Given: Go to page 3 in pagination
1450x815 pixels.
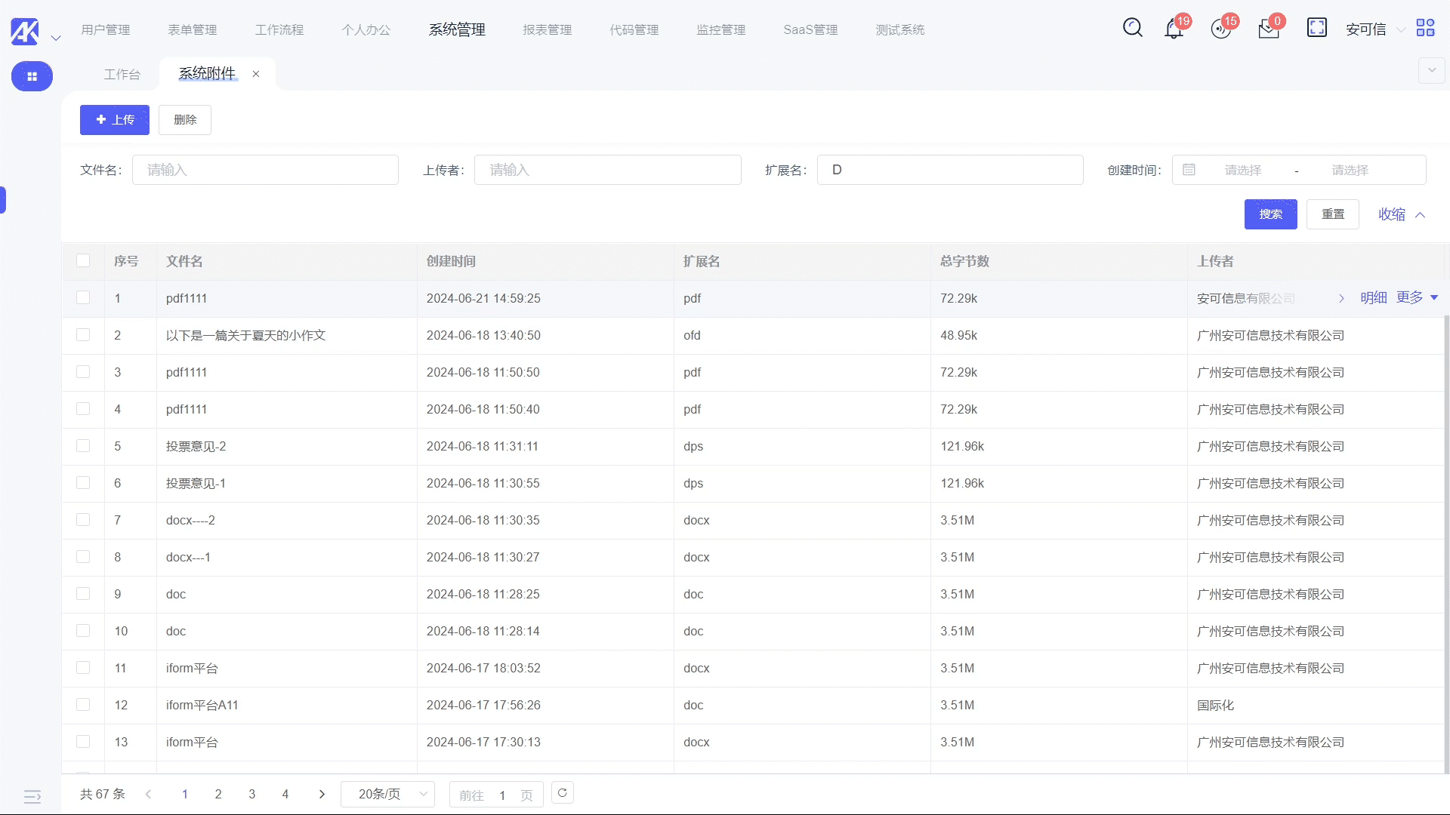Looking at the screenshot, I should pos(251,794).
